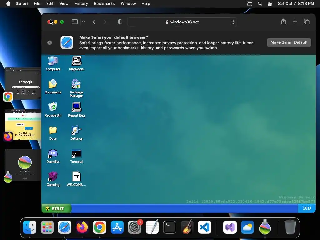Open the Docs folder

tap(53, 132)
